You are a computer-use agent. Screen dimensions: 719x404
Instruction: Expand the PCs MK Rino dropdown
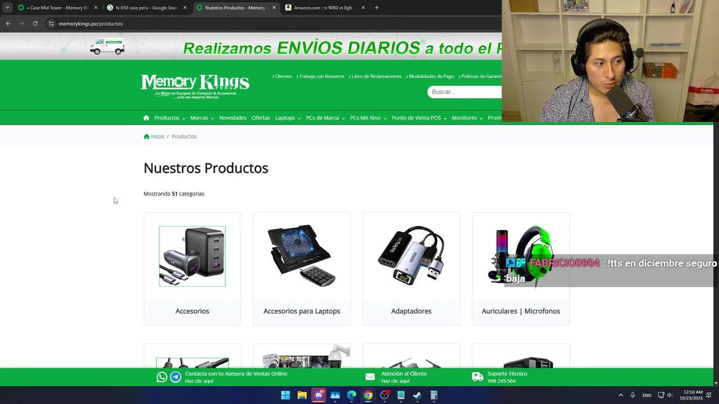pyautogui.click(x=368, y=118)
